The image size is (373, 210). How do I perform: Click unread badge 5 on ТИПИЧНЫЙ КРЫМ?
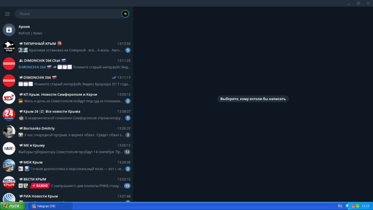[x=128, y=50]
